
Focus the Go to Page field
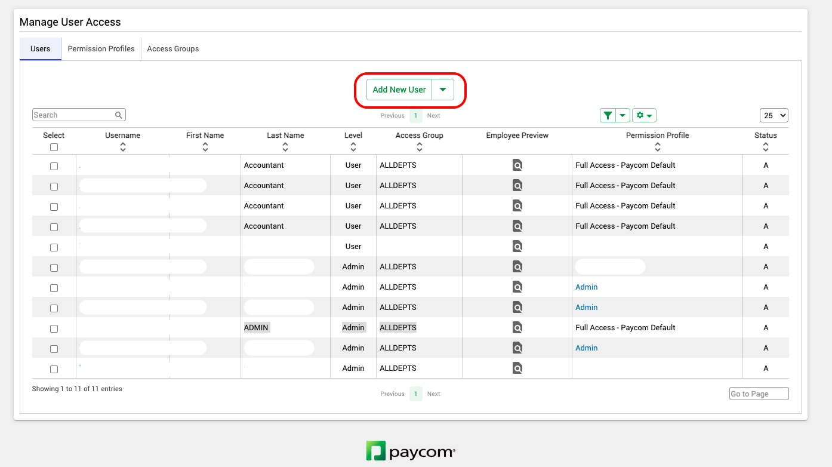[x=759, y=394]
